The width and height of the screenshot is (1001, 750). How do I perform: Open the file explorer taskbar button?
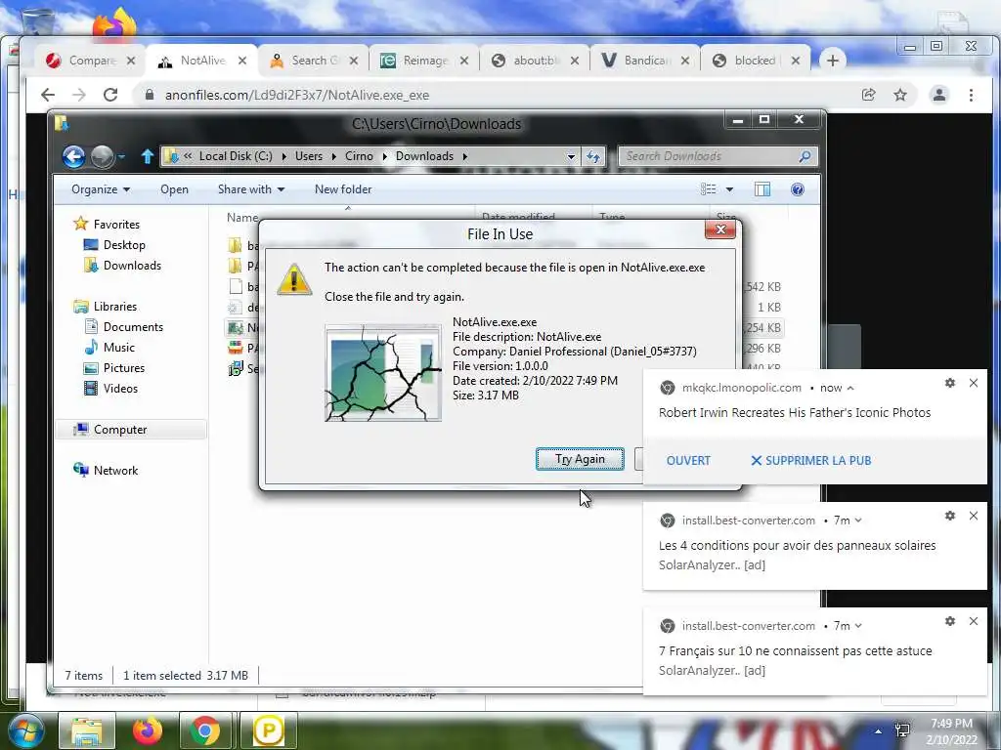tap(87, 730)
